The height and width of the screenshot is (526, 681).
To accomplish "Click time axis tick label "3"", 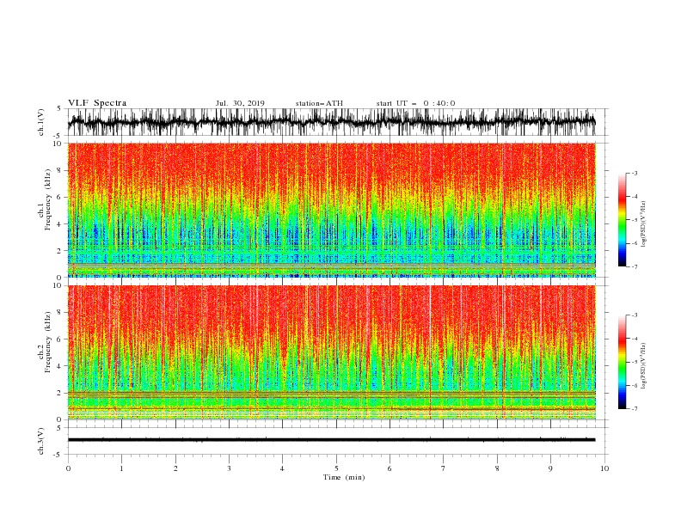I will [x=229, y=468].
